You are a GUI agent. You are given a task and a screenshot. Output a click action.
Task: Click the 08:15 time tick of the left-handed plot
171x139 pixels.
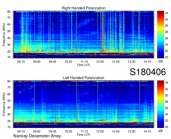(21, 131)
